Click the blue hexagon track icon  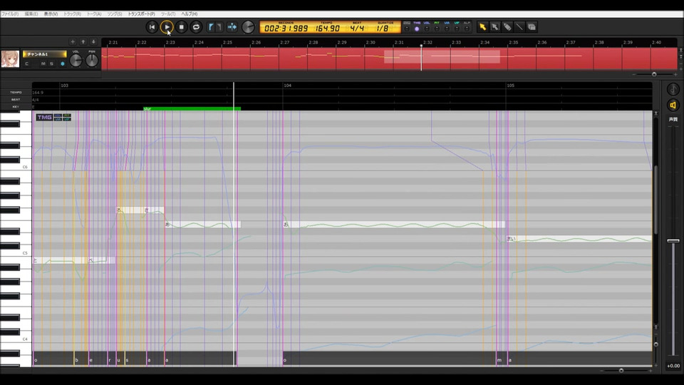[x=63, y=63]
